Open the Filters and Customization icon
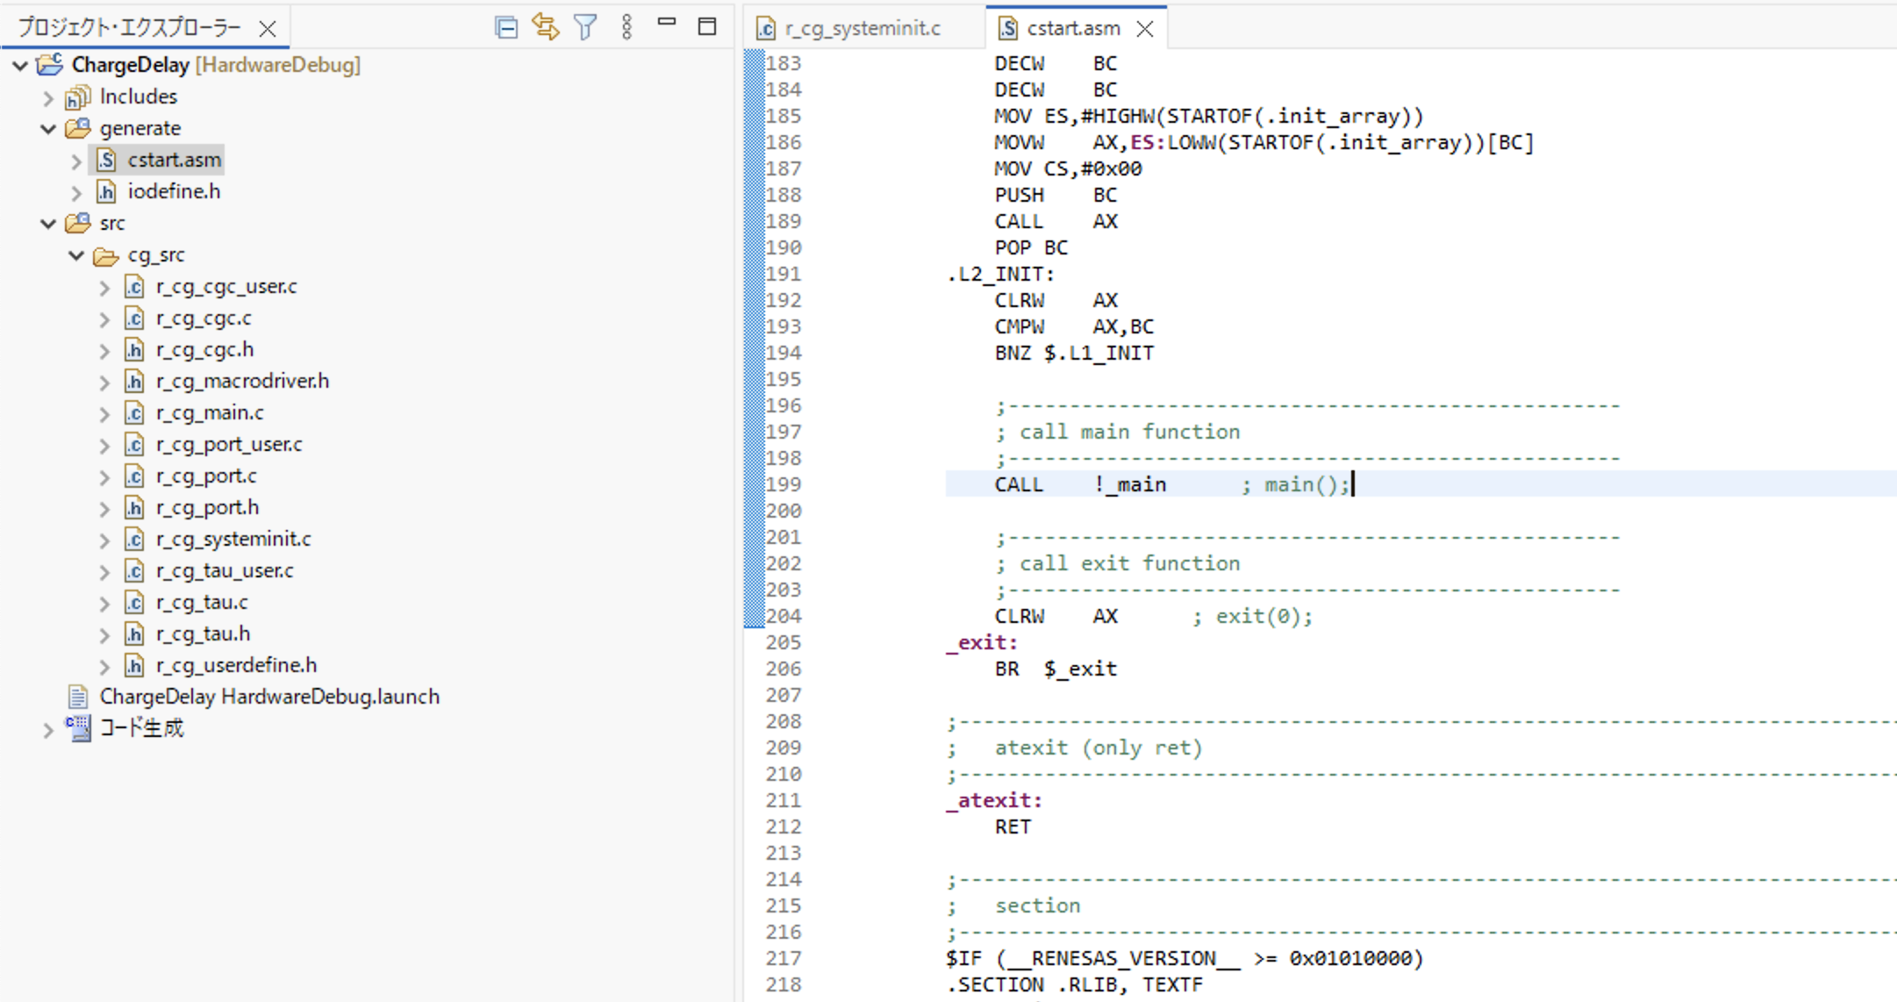1897x1002 pixels. [585, 27]
